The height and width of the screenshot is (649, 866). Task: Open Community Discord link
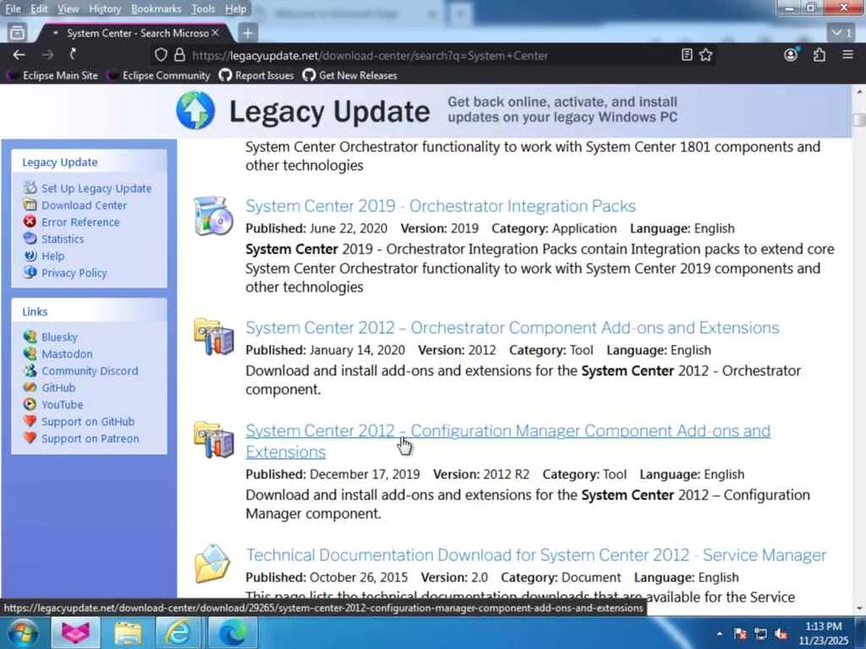pyautogui.click(x=90, y=371)
